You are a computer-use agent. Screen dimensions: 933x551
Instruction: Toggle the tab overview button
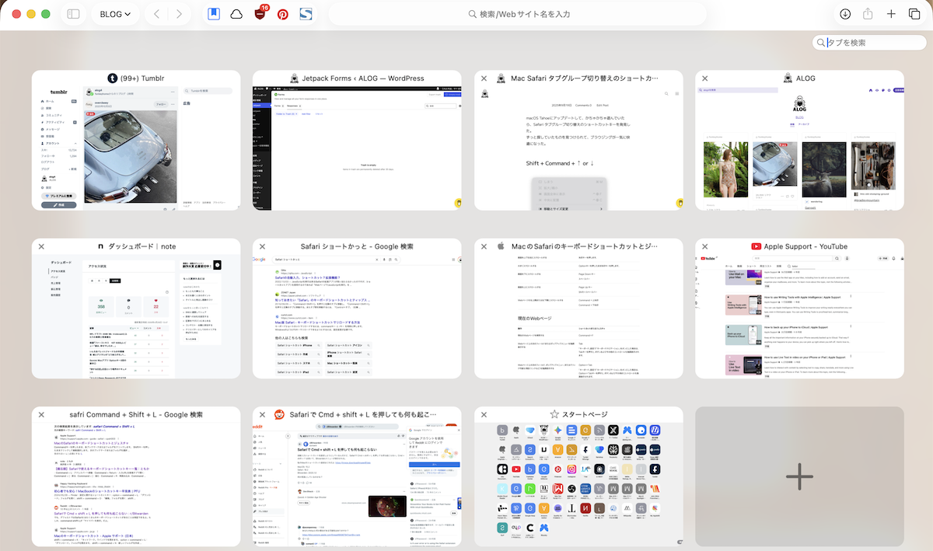[x=914, y=14]
